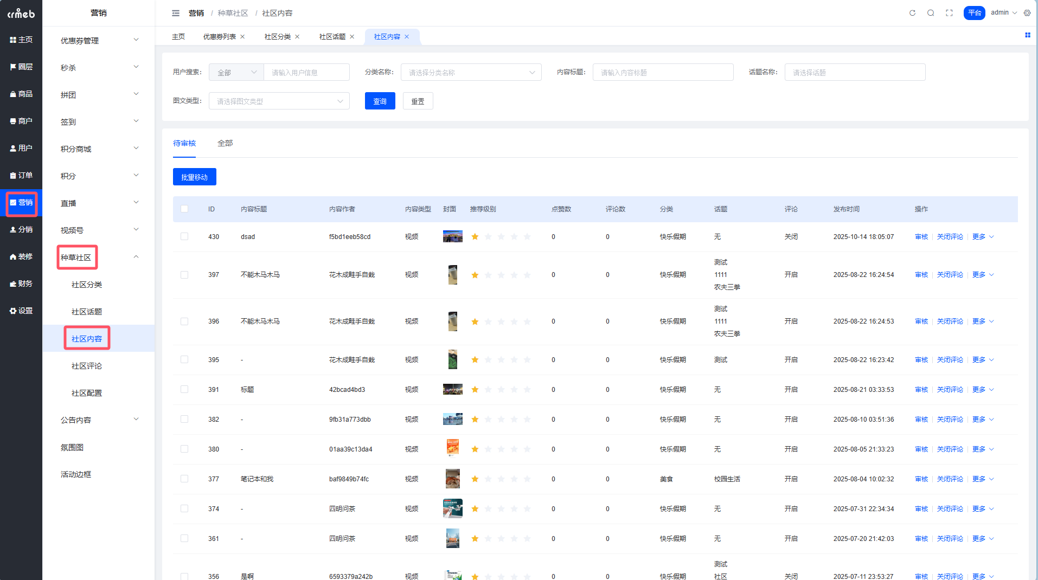The image size is (1038, 580).
Task: Click the 查询 button
Action: tap(380, 101)
